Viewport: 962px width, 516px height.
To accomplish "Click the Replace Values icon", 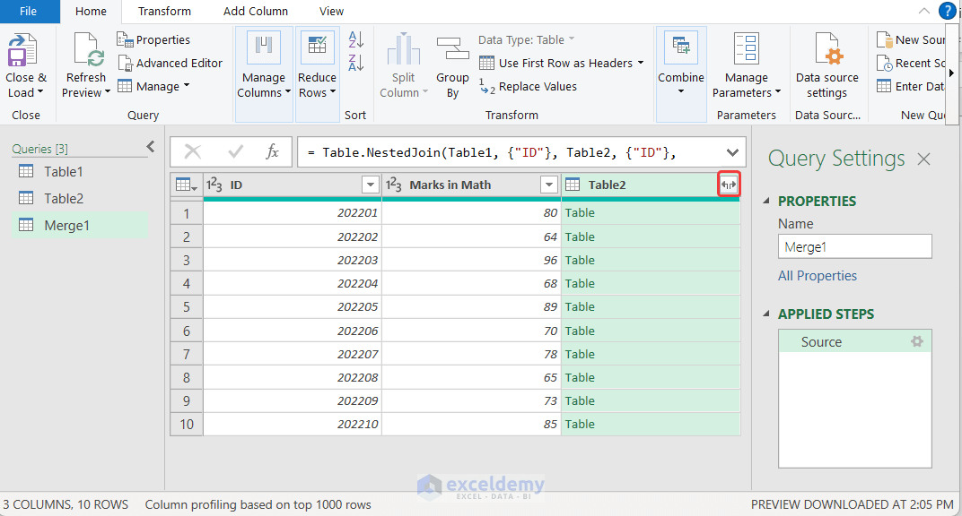I will point(528,86).
